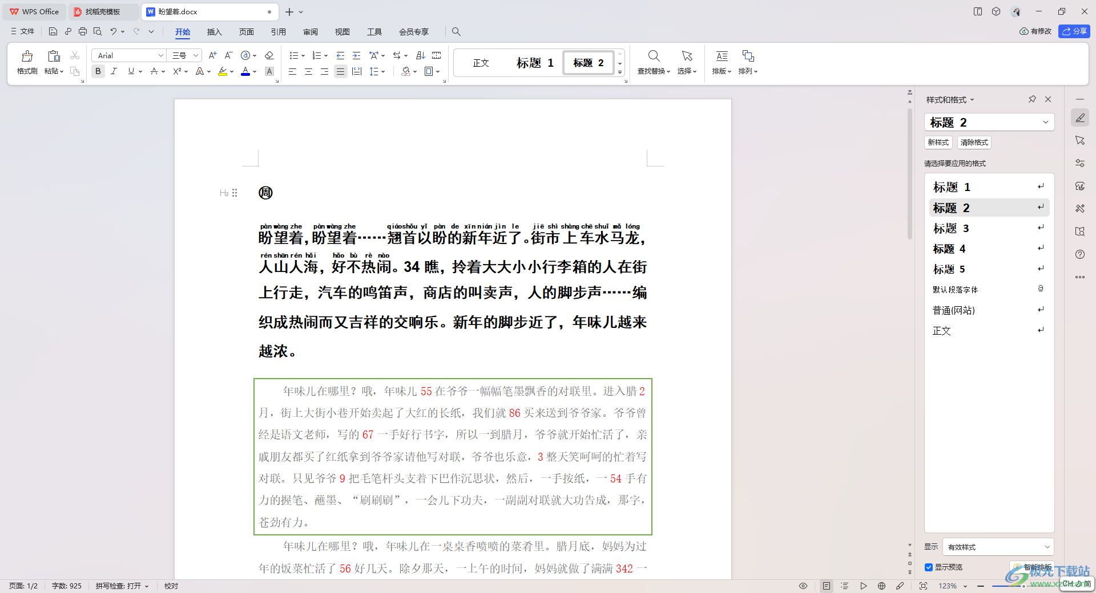Toggle spell check 拼写检查 status
Viewport: 1096px width, 593px height.
point(122,586)
